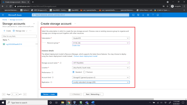Open the feedback smiley icon
This screenshot has width=187, height=105.
(158, 15)
